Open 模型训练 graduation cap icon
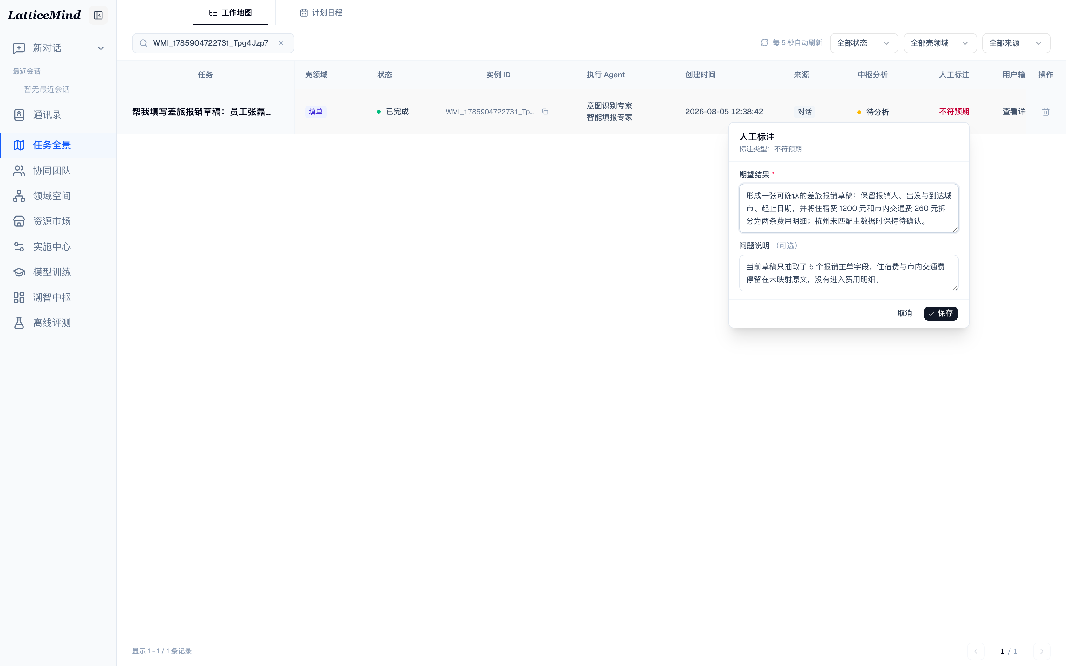 click(x=19, y=272)
